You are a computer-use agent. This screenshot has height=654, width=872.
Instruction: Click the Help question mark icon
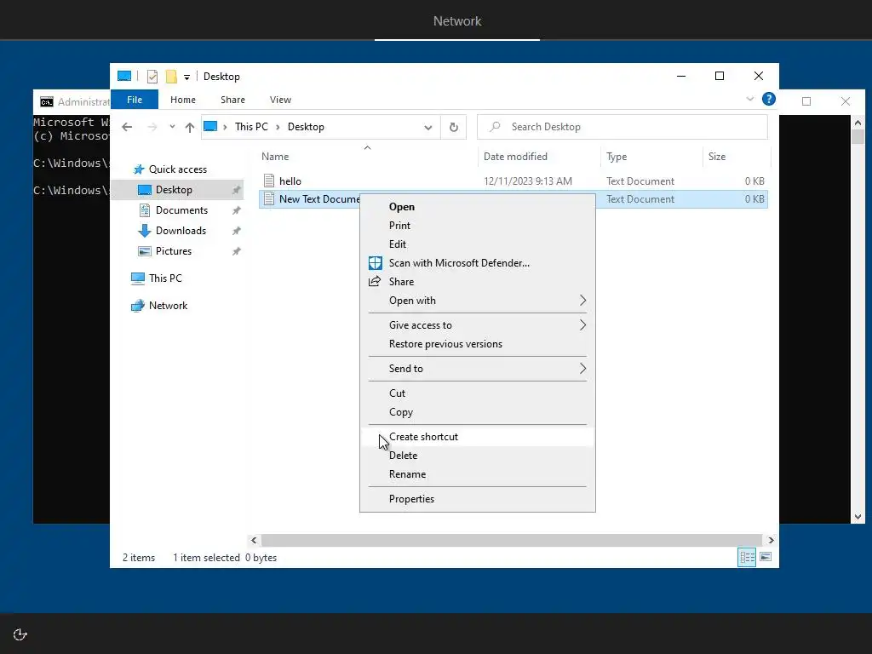point(769,99)
